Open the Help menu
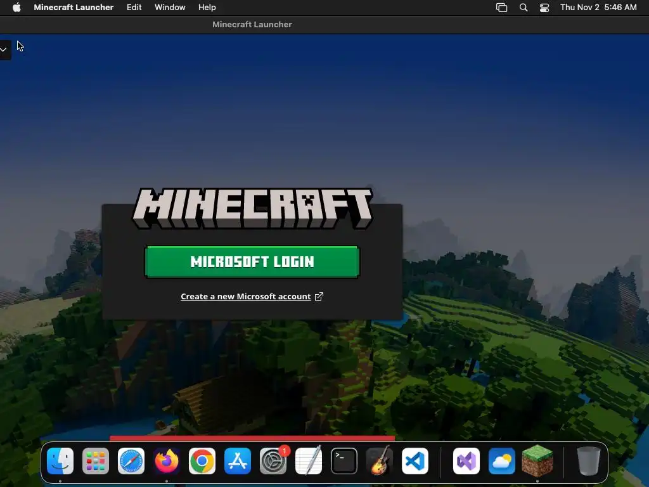 [x=207, y=8]
